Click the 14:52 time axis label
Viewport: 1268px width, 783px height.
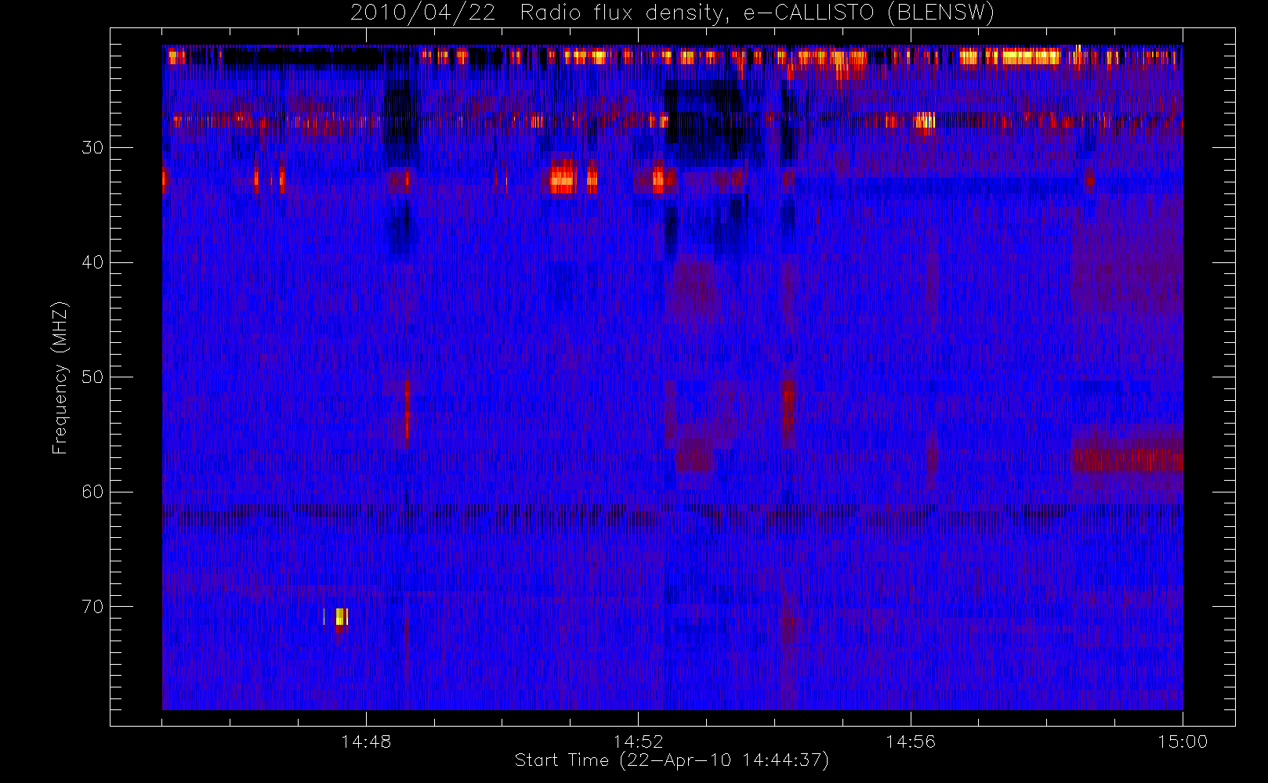pos(638,742)
